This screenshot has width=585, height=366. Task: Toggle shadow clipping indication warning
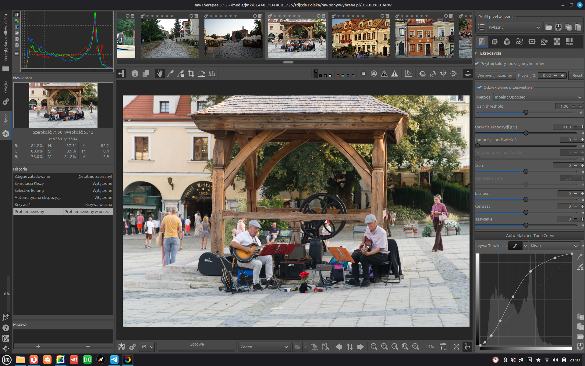(x=384, y=74)
